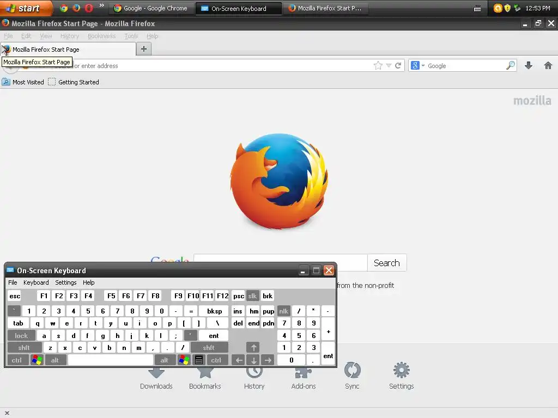The height and width of the screenshot is (418, 558).
Task: Open Firefox File menu
Action: click(x=8, y=36)
